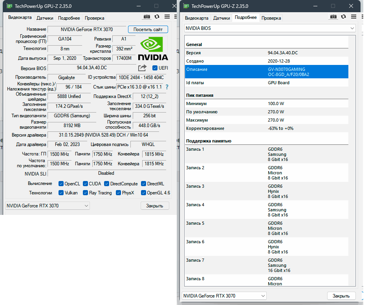Click the Название field showing NVIDIA GeForce RTX 3070
The height and width of the screenshot is (305, 368).
(x=87, y=30)
